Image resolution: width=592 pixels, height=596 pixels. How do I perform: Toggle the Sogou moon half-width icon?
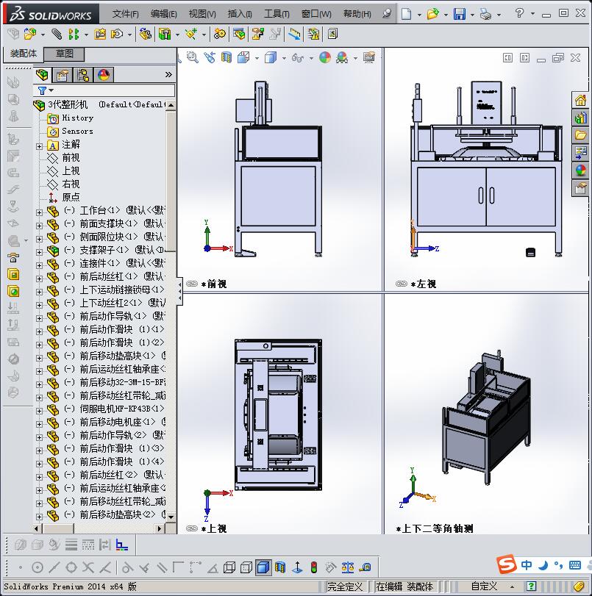(x=543, y=565)
